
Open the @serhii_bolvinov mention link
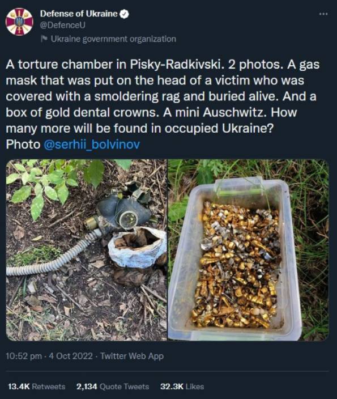click(92, 145)
